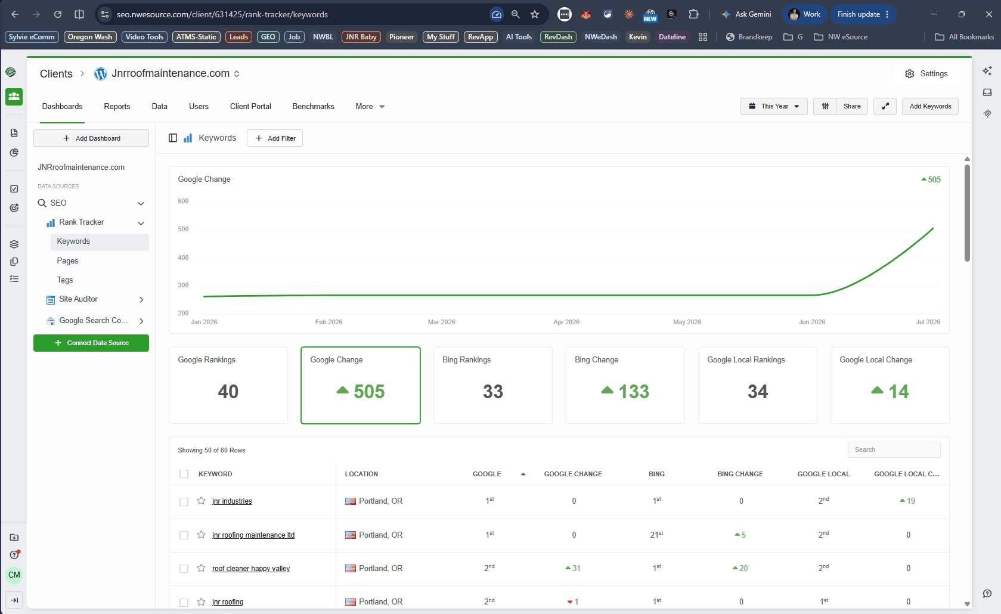Screen dimensions: 1001x614
Task: Check the roof cleaner happy valley row checkbox
Action: pos(184,569)
